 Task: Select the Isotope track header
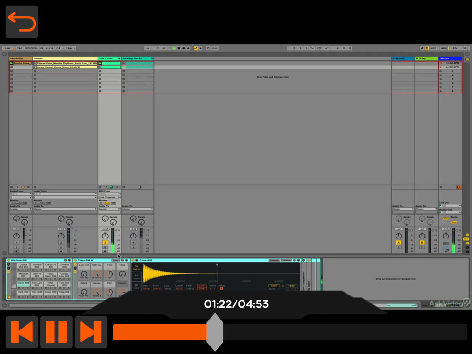[65, 59]
